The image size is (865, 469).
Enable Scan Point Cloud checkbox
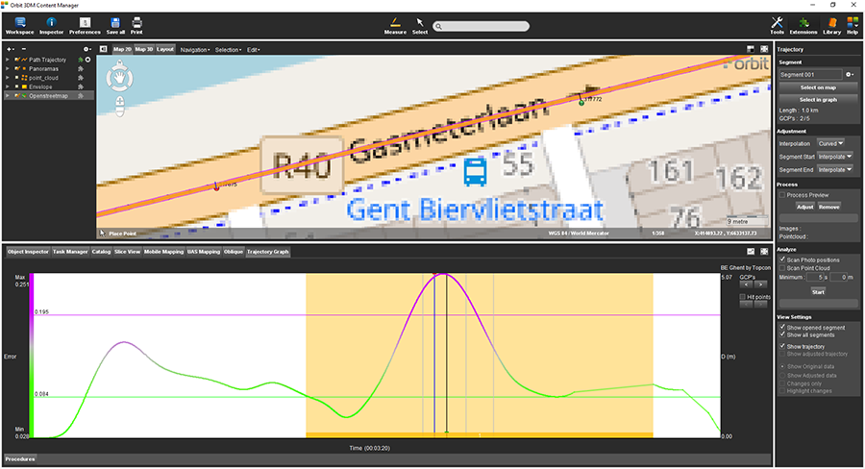782,267
